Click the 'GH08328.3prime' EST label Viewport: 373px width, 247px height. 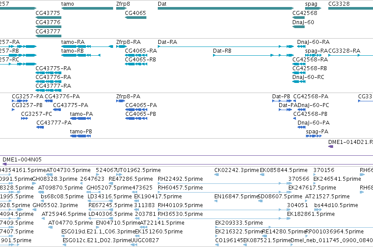(55, 179)
